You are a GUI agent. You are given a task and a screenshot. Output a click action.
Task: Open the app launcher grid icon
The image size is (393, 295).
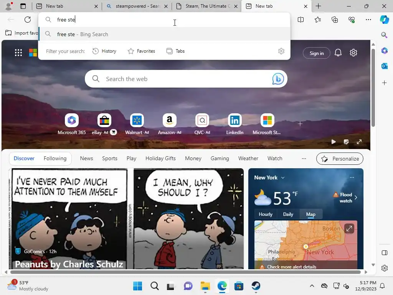pyautogui.click(x=18, y=53)
